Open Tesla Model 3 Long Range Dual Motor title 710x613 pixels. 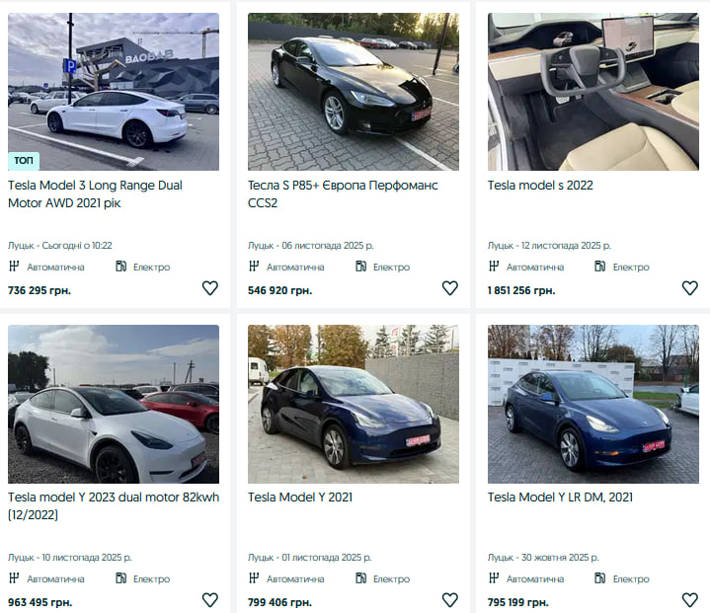(95, 193)
